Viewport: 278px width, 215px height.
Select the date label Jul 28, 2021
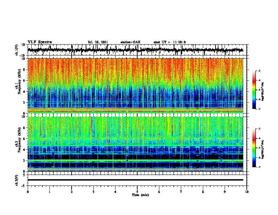98,42
